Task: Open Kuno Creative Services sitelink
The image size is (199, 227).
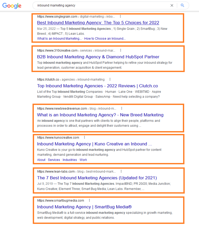Action: click(54, 160)
